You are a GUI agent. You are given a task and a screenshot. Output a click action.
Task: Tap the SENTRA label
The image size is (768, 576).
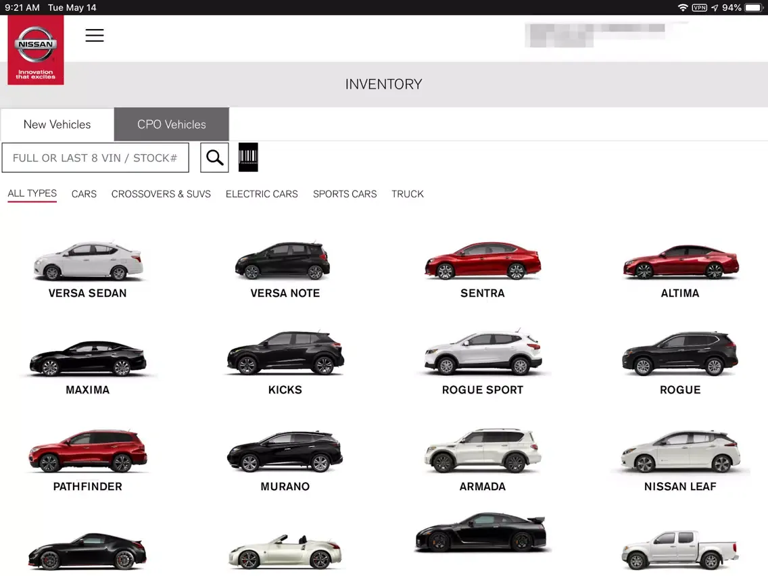(x=483, y=293)
